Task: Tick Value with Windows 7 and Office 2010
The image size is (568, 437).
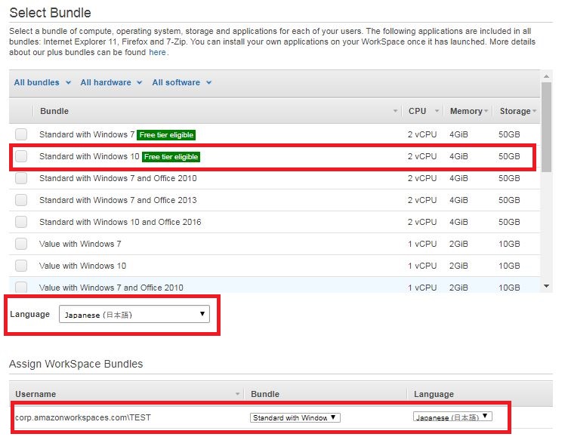Action: click(21, 287)
